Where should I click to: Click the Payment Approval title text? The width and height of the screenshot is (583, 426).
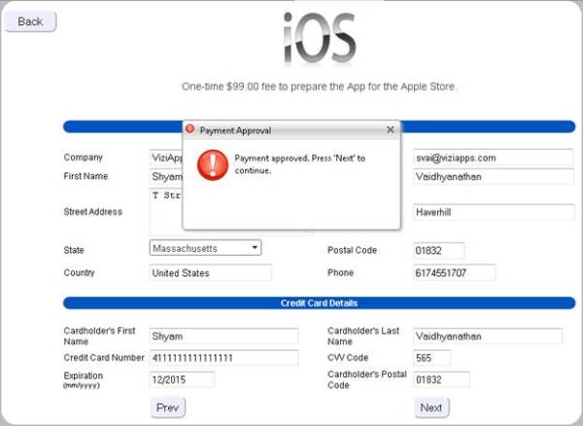click(235, 130)
